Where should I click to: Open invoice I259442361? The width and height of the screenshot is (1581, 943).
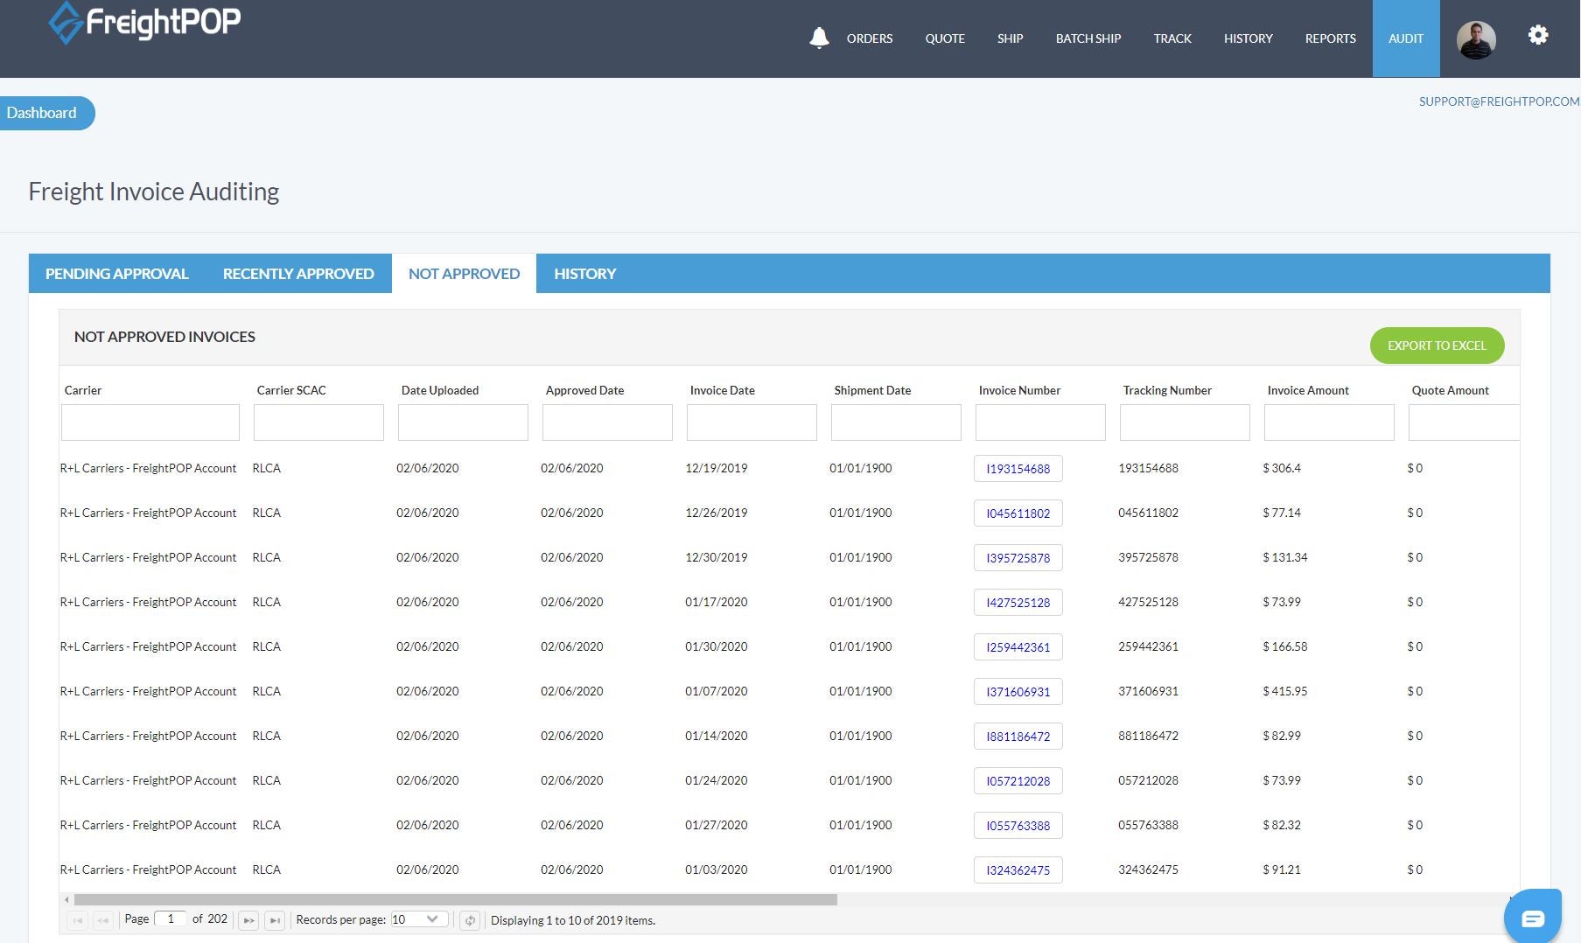click(1018, 647)
